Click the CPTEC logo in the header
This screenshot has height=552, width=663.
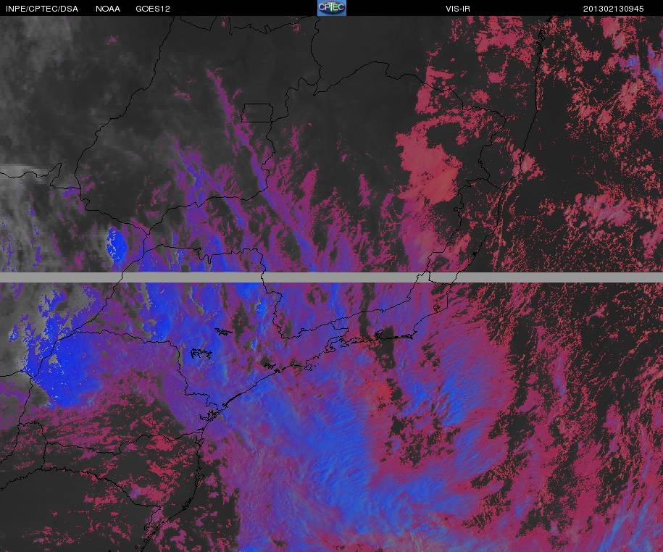332,8
